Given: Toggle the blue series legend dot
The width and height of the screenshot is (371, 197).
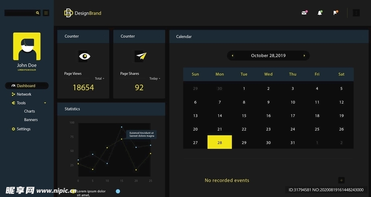Looking at the screenshot, I should pyautogui.click(x=118, y=191).
